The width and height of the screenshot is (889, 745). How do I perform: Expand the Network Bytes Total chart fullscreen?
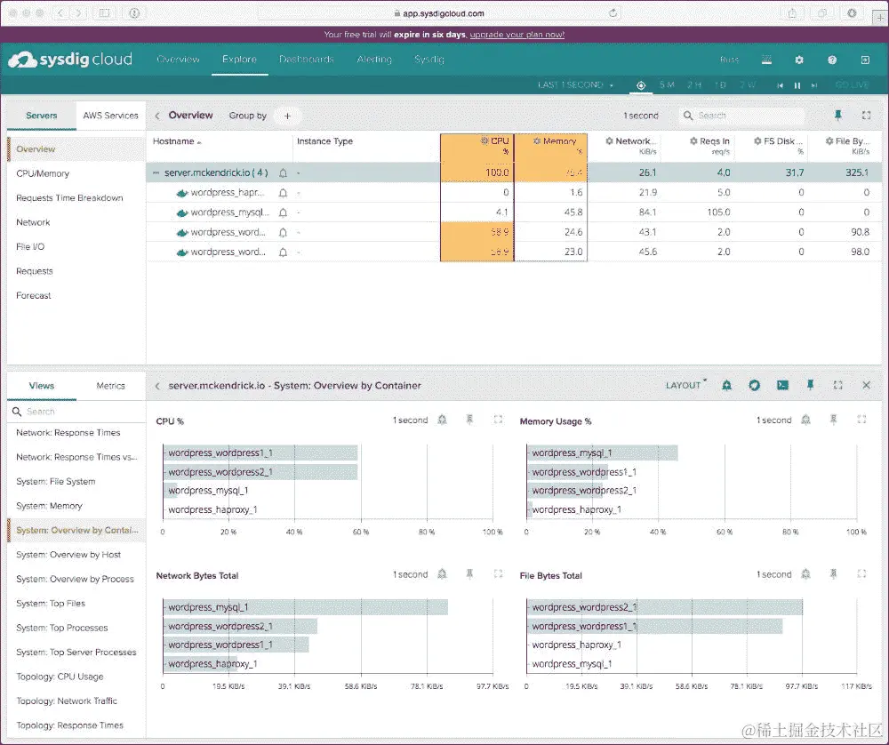coord(498,573)
